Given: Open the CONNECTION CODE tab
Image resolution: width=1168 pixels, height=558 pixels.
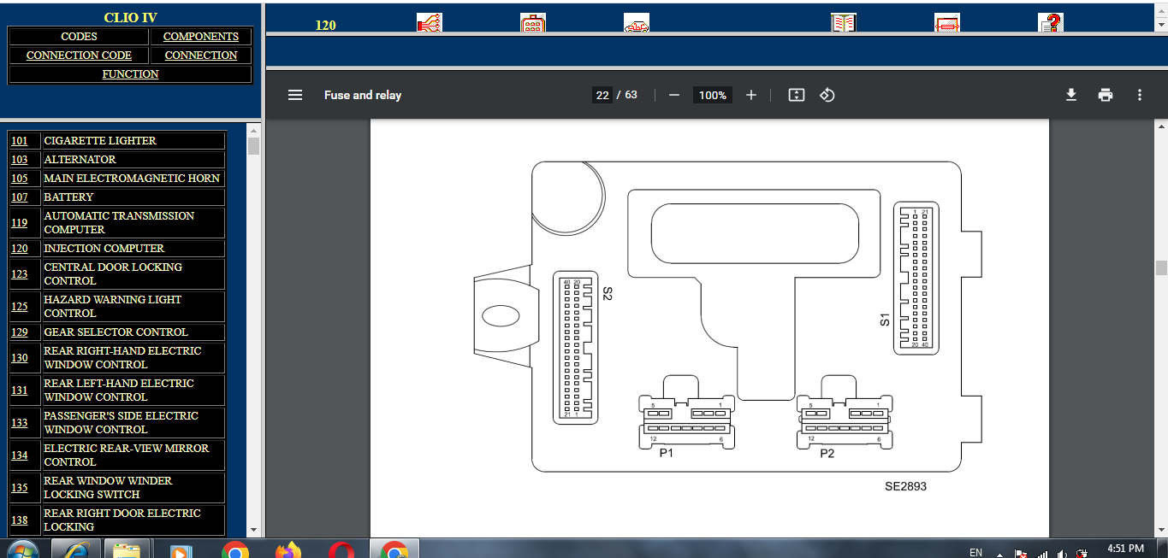Looking at the screenshot, I should point(79,56).
